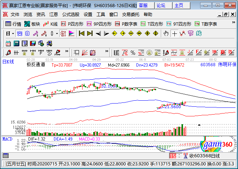Jump to the first bar
This screenshot has width=238, height=169.
pyautogui.click(x=82, y=33)
